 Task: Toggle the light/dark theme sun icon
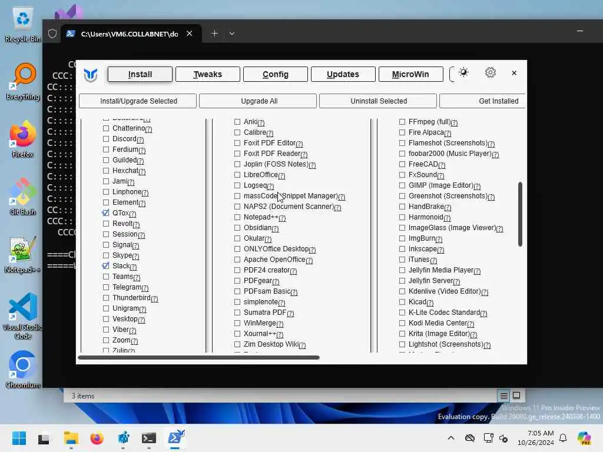463,72
